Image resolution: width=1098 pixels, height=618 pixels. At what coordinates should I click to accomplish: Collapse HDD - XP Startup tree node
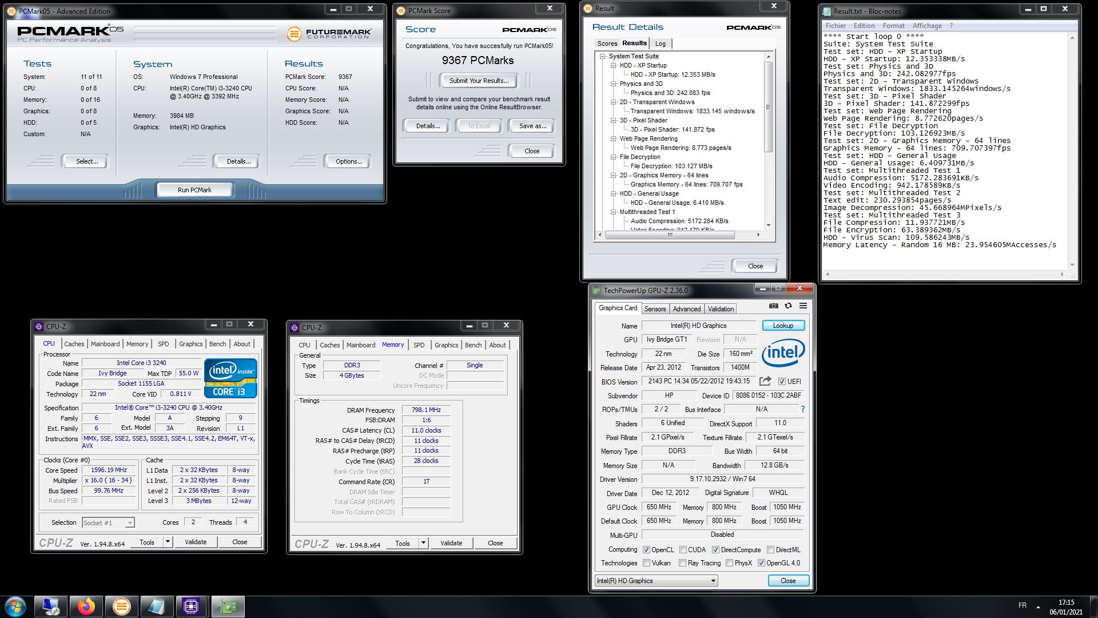pos(613,65)
